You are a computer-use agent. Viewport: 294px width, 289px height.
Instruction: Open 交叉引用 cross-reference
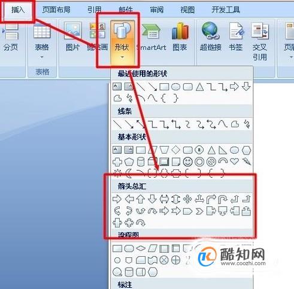(260, 41)
